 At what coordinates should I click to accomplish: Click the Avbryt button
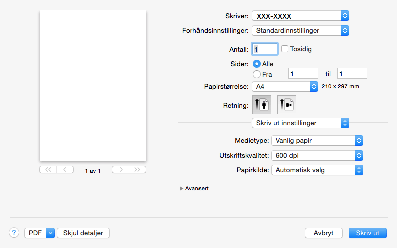(324, 233)
